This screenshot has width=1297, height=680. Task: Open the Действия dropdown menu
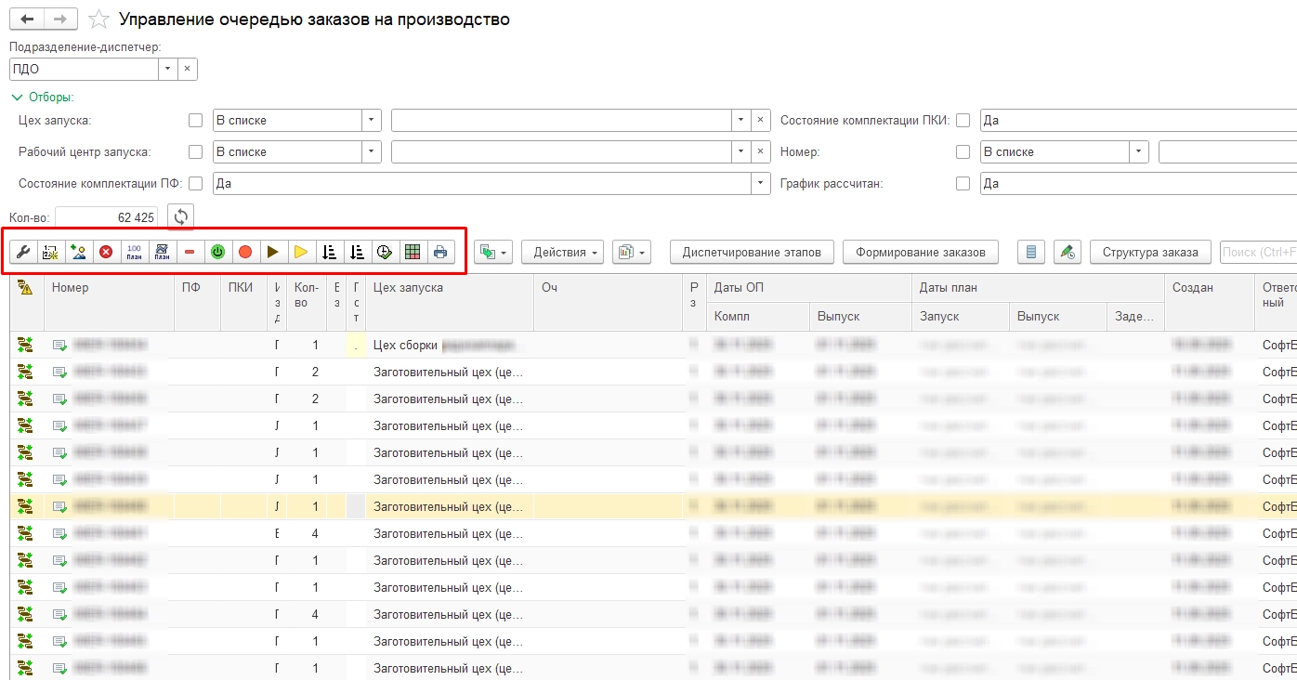point(562,252)
